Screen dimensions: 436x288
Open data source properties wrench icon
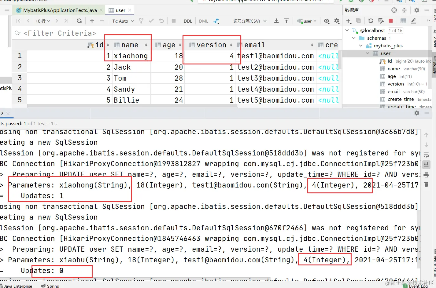(x=381, y=21)
